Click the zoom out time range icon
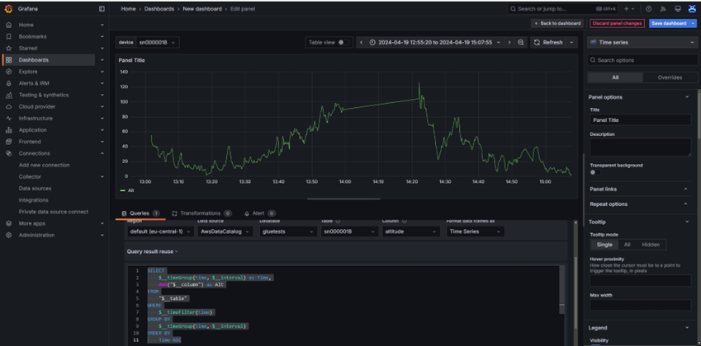The height and width of the screenshot is (346, 701). click(521, 42)
